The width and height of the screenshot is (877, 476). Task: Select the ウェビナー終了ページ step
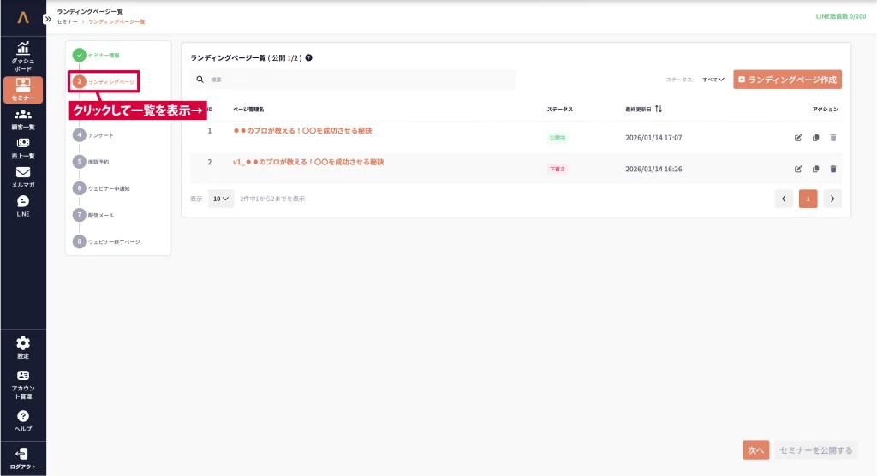click(x=113, y=241)
